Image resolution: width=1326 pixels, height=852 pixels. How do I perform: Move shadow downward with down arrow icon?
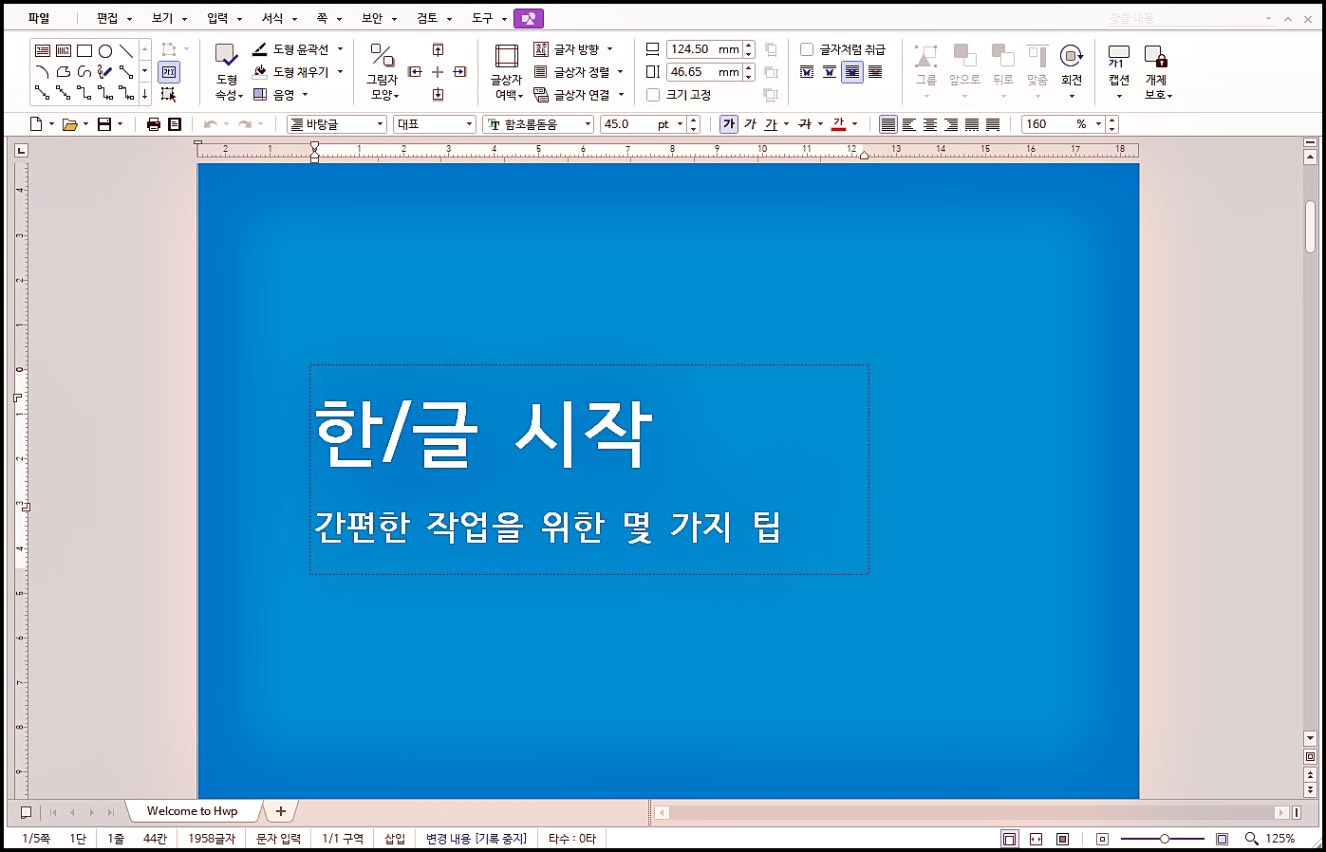pyautogui.click(x=438, y=94)
